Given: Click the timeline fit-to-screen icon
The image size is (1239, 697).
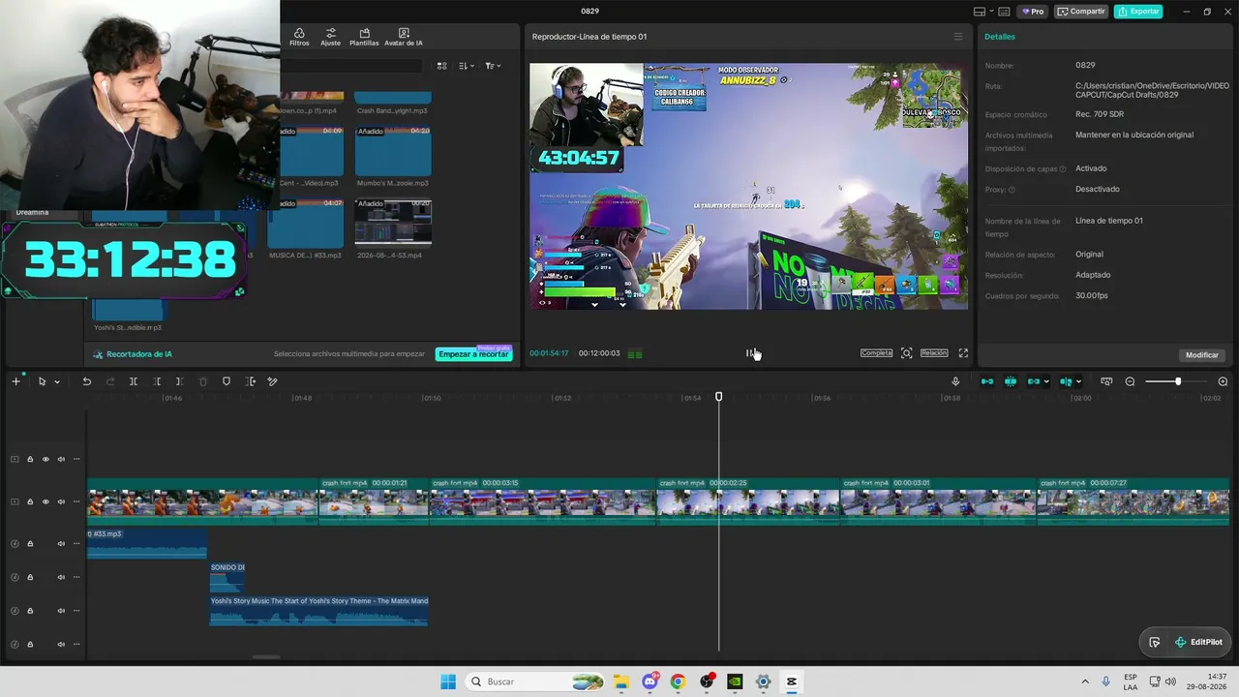Looking at the screenshot, I should 1106,381.
